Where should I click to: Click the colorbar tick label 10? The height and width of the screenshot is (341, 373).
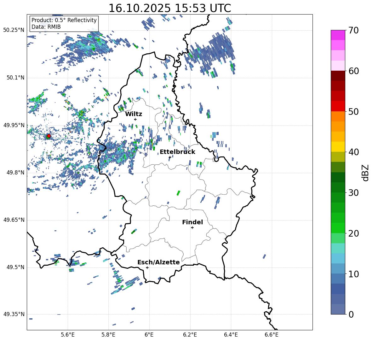(x=353, y=274)
